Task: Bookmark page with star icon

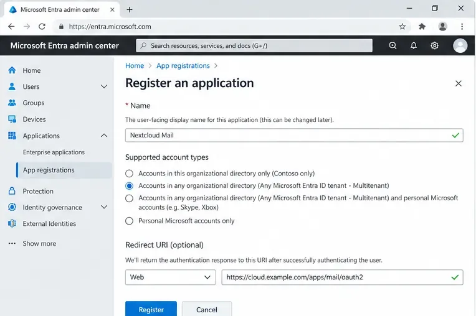Action: pyautogui.click(x=402, y=27)
